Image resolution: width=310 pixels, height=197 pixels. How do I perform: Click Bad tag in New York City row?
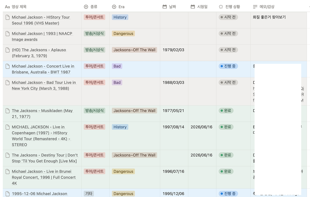[x=117, y=82]
